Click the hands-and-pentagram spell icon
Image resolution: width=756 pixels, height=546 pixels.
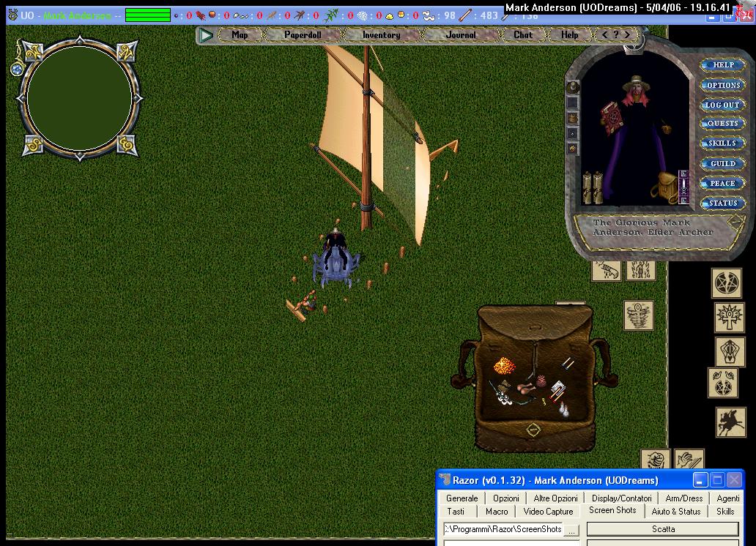722,384
